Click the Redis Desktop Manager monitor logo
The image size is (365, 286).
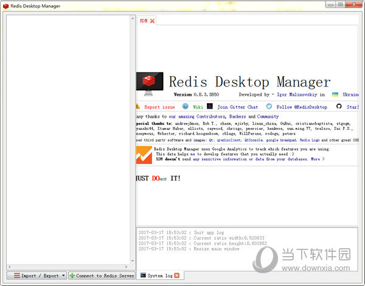tap(150, 84)
